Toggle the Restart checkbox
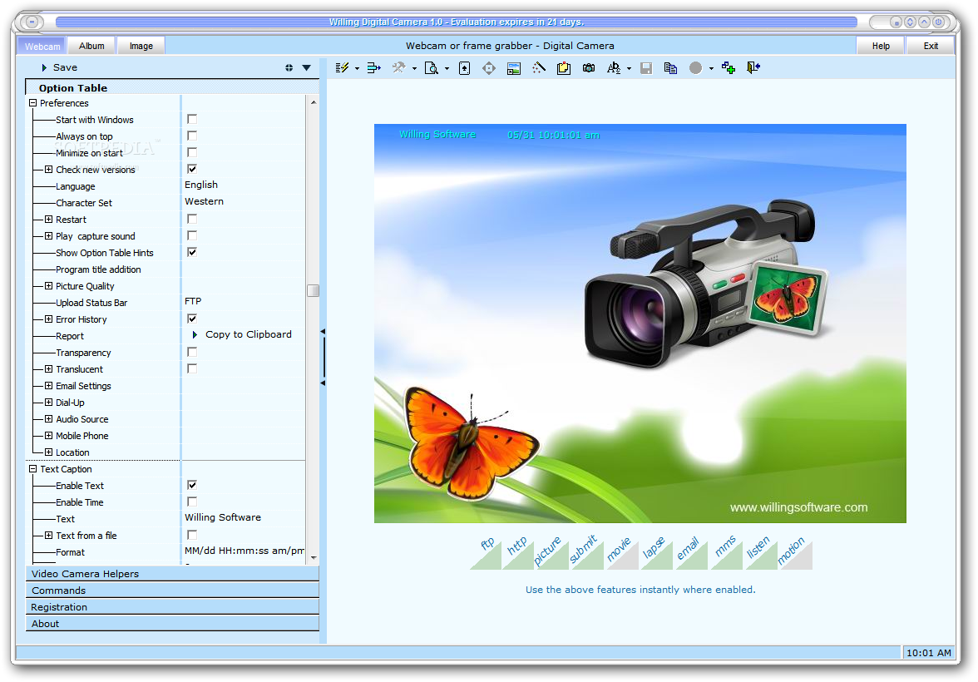978x682 pixels. [x=192, y=219]
